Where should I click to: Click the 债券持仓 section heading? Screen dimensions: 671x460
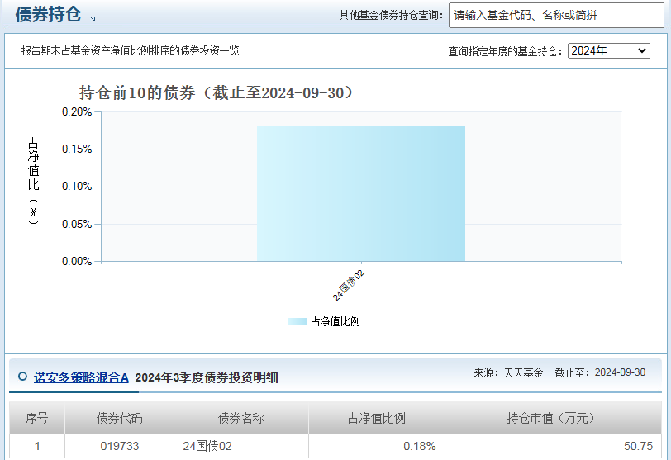point(48,14)
